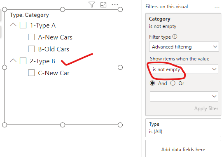This screenshot has width=224, height=157.
Task: Click the right-middle resize handle of the slicer
Action: [x=120, y=67]
